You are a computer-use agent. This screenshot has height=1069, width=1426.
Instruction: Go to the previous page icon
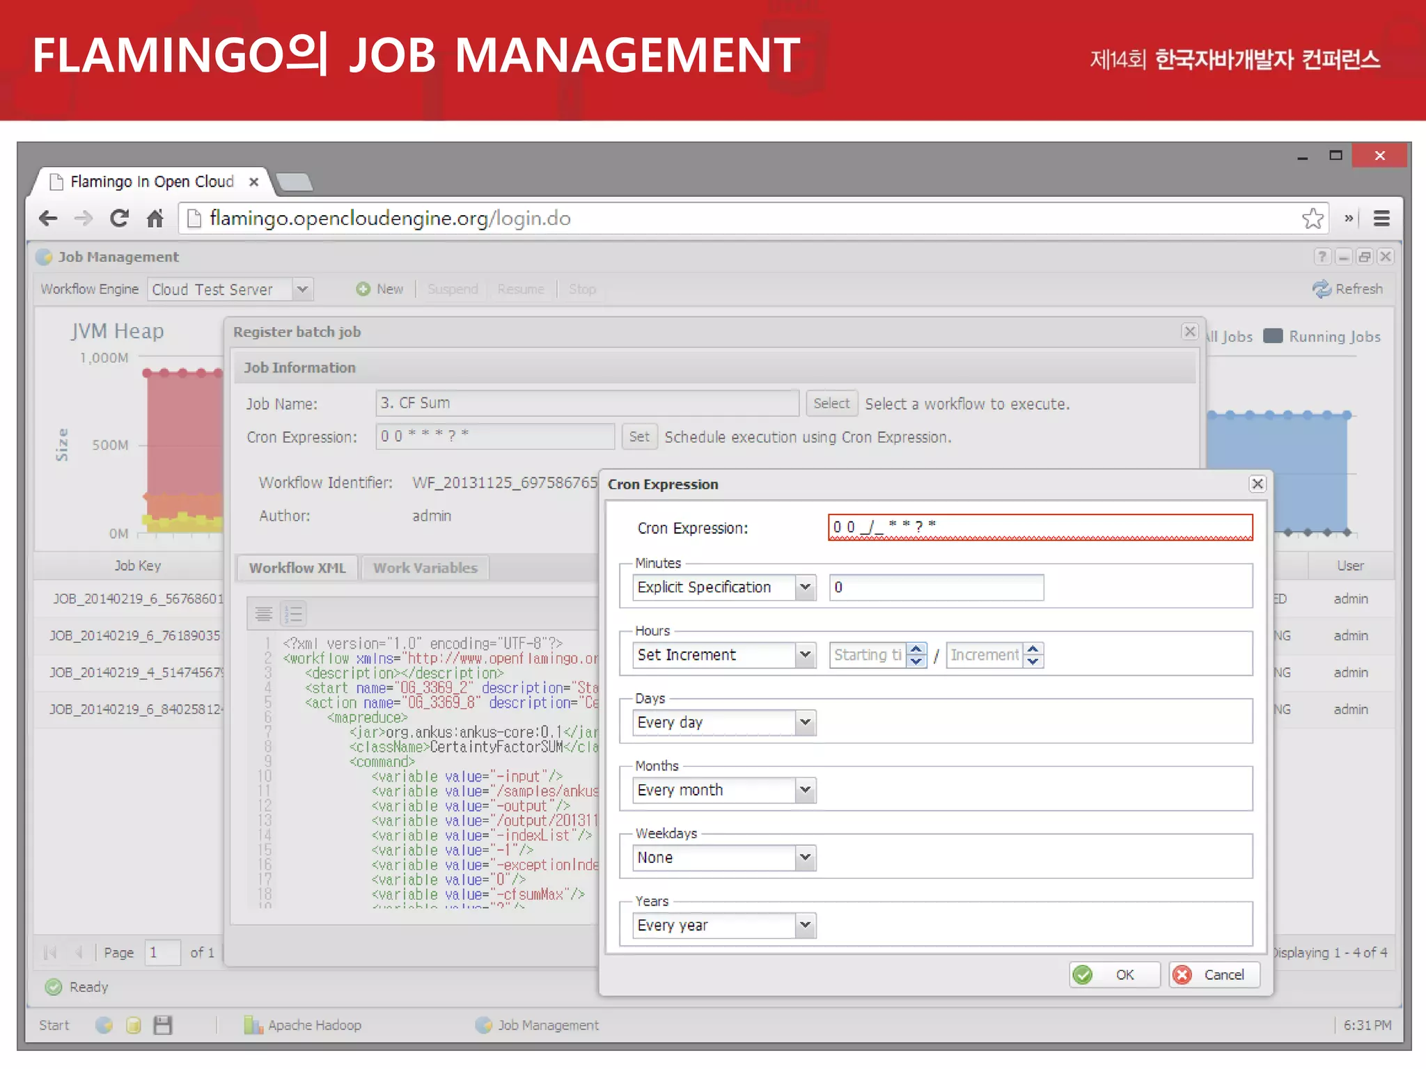79,952
